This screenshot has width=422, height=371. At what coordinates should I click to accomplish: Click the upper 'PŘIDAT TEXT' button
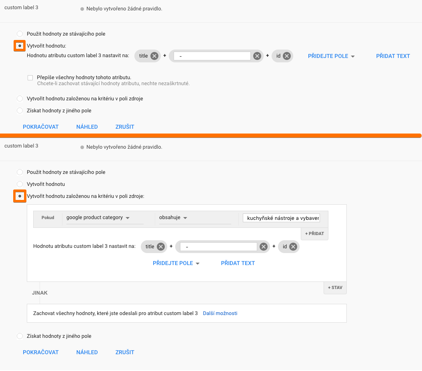(x=393, y=56)
